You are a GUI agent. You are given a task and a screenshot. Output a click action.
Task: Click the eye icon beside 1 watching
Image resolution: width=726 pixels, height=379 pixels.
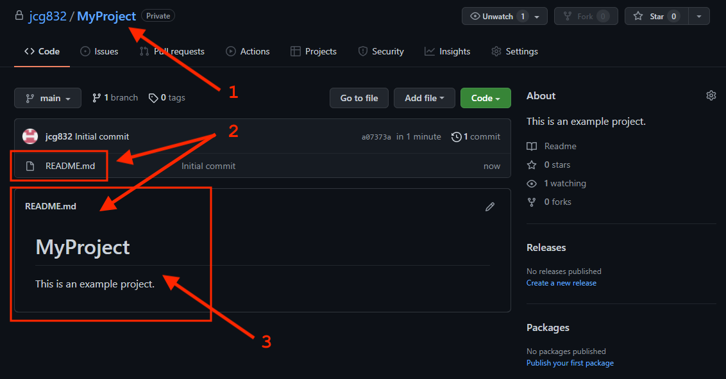click(x=532, y=184)
